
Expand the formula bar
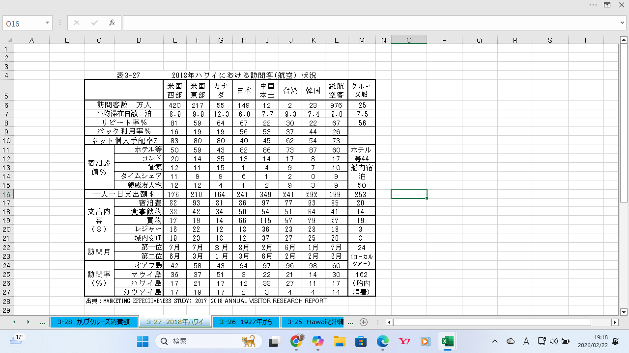pyautogui.click(x=623, y=23)
